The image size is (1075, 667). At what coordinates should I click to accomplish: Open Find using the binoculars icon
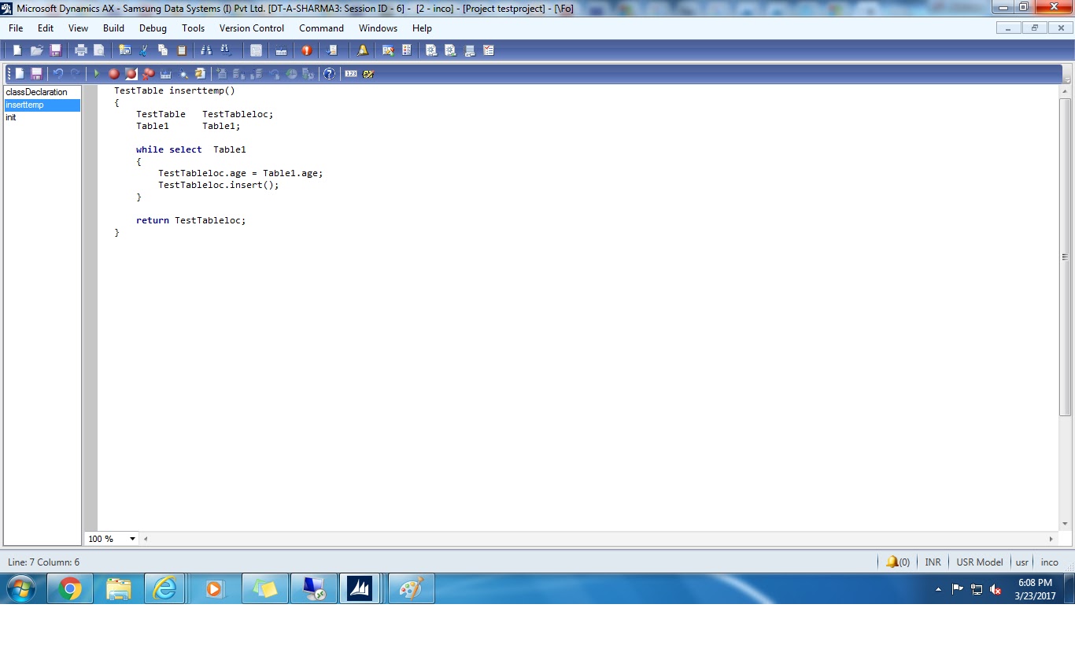206,49
